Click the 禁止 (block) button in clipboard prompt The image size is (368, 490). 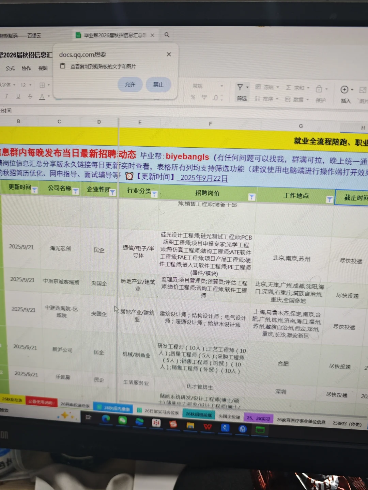coord(158,84)
